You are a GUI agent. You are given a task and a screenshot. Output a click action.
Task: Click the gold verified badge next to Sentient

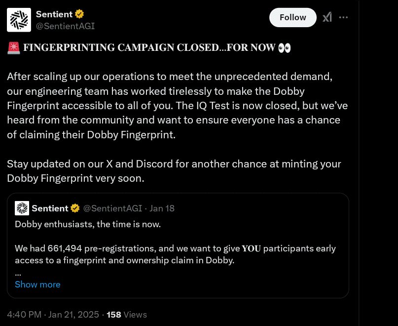pyautogui.click(x=79, y=14)
